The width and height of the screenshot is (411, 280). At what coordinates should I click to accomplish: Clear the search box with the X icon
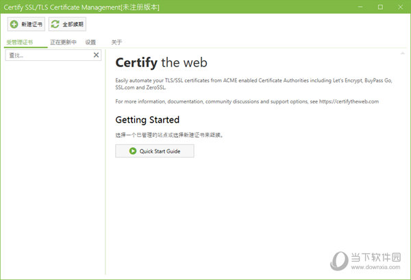(x=96, y=55)
